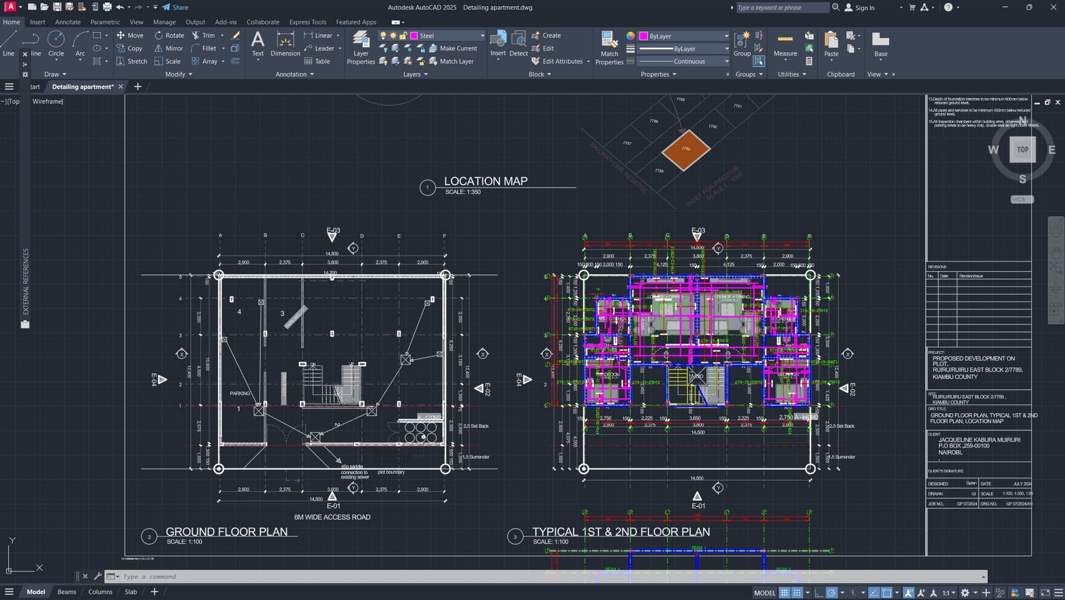Click Edit Attributes button

(557, 61)
